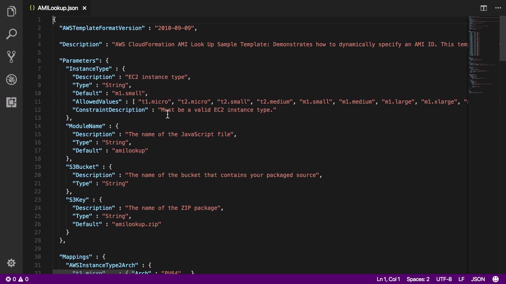Viewport: 506px width, 284px height.
Task: Open the Source Control view
Action: [x=11, y=57]
